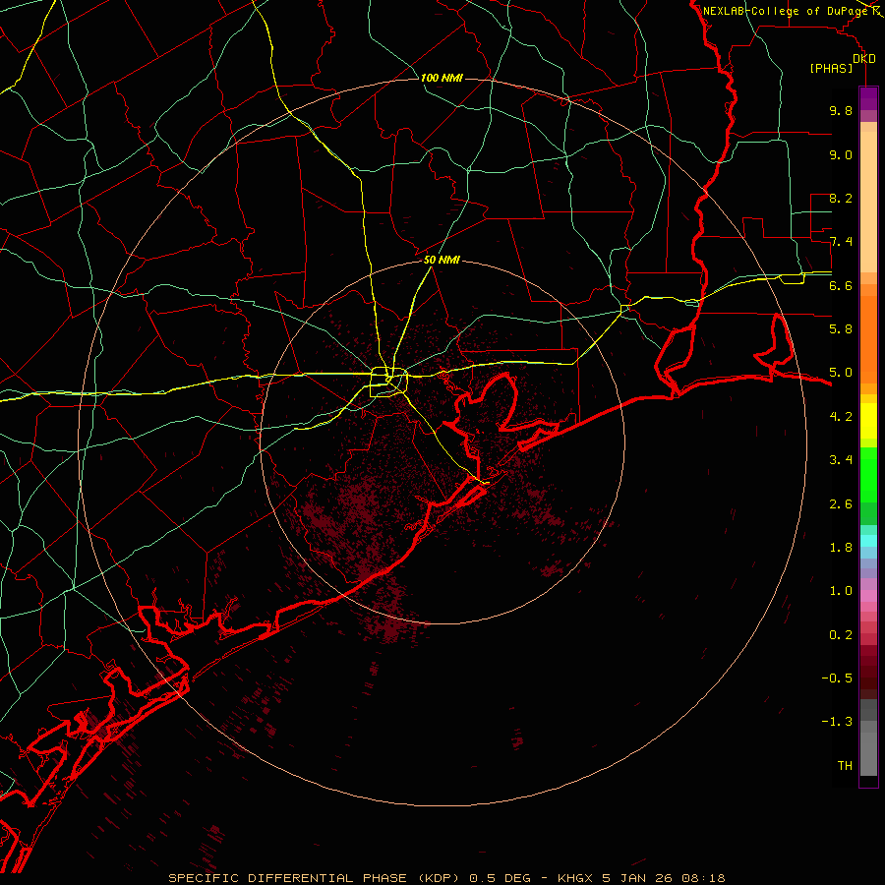Viewport: 885px width, 885px height.
Task: Pick the cyan segment of the color bar
Action: click(x=868, y=541)
